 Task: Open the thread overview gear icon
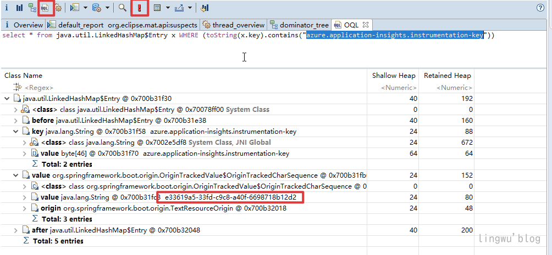point(58,8)
